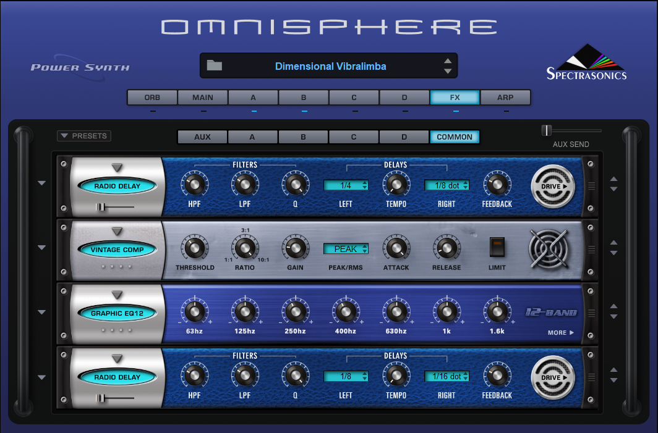This screenshot has height=433, width=658.
Task: Click the top rack slot's left-side arrow
Action: click(x=41, y=183)
